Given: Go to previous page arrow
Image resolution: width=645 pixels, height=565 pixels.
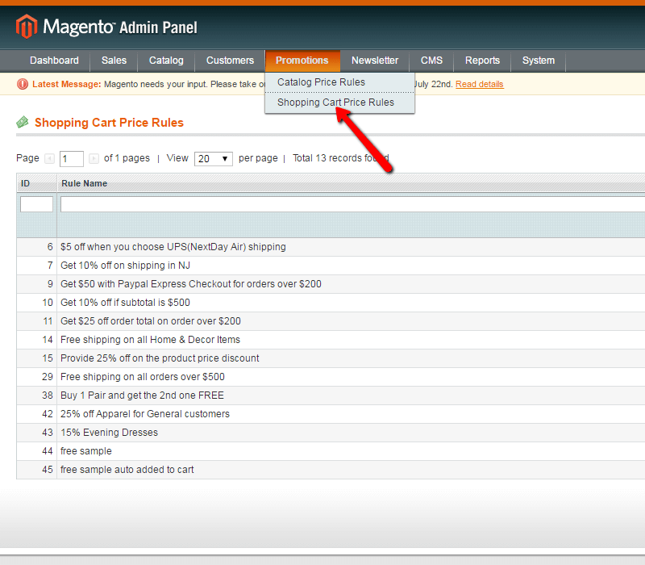Looking at the screenshot, I should click(50, 159).
